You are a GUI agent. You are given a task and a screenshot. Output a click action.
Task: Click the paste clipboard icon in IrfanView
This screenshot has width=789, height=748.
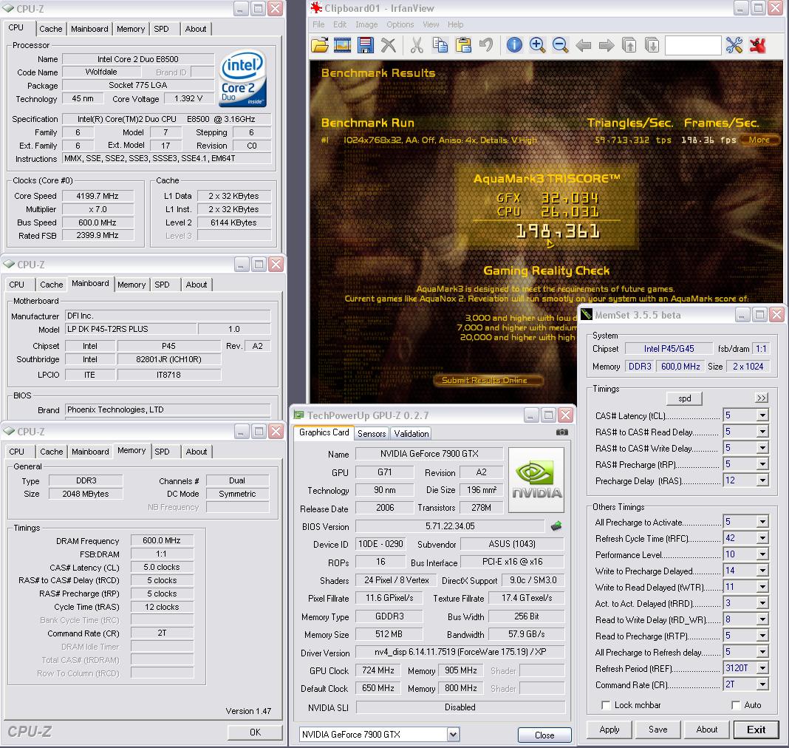(463, 45)
